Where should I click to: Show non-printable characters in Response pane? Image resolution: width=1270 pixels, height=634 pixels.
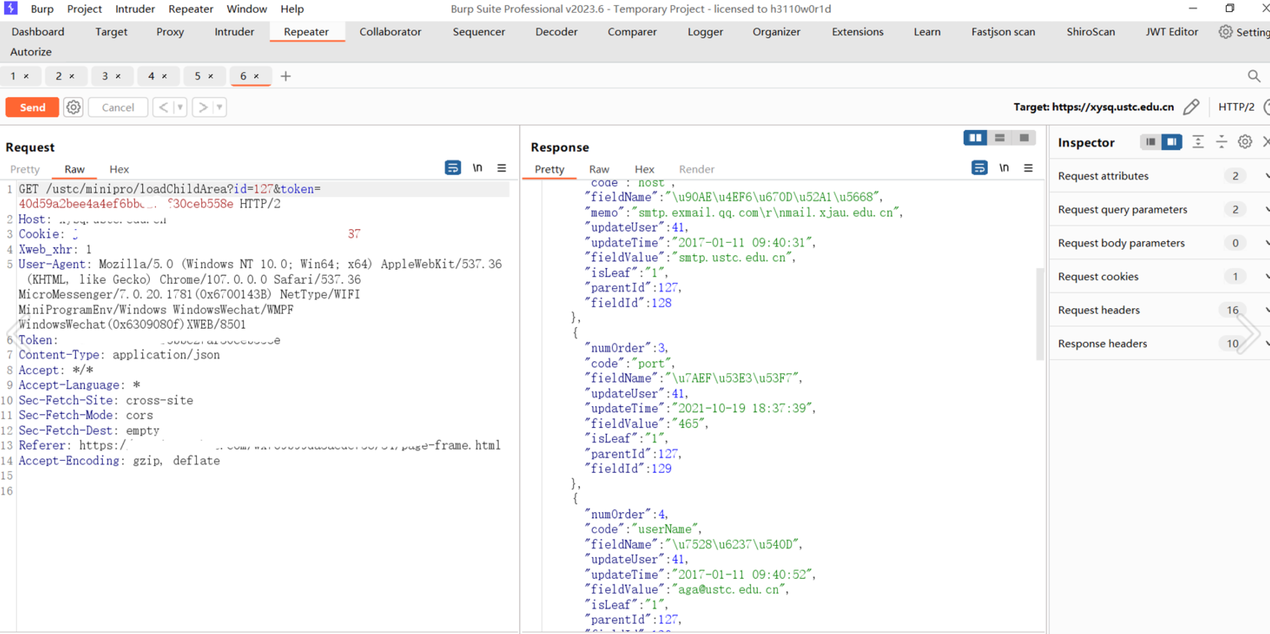pos(1004,167)
